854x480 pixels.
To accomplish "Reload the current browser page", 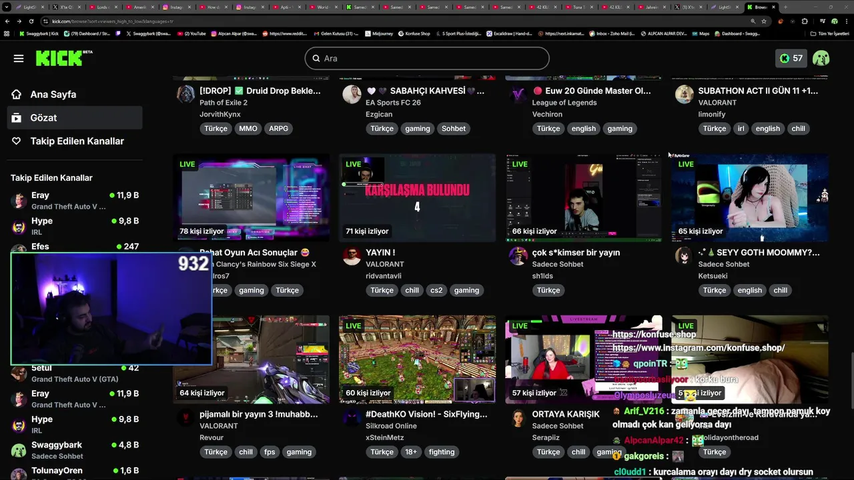I will (x=31, y=21).
